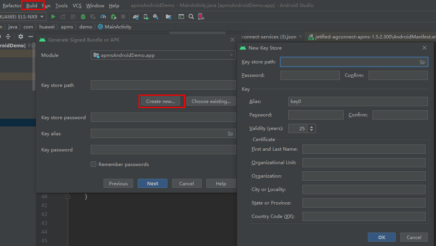Screen dimensions: 436x246
Task: Enable the Remember passwords checkbox
Action: click(94, 164)
